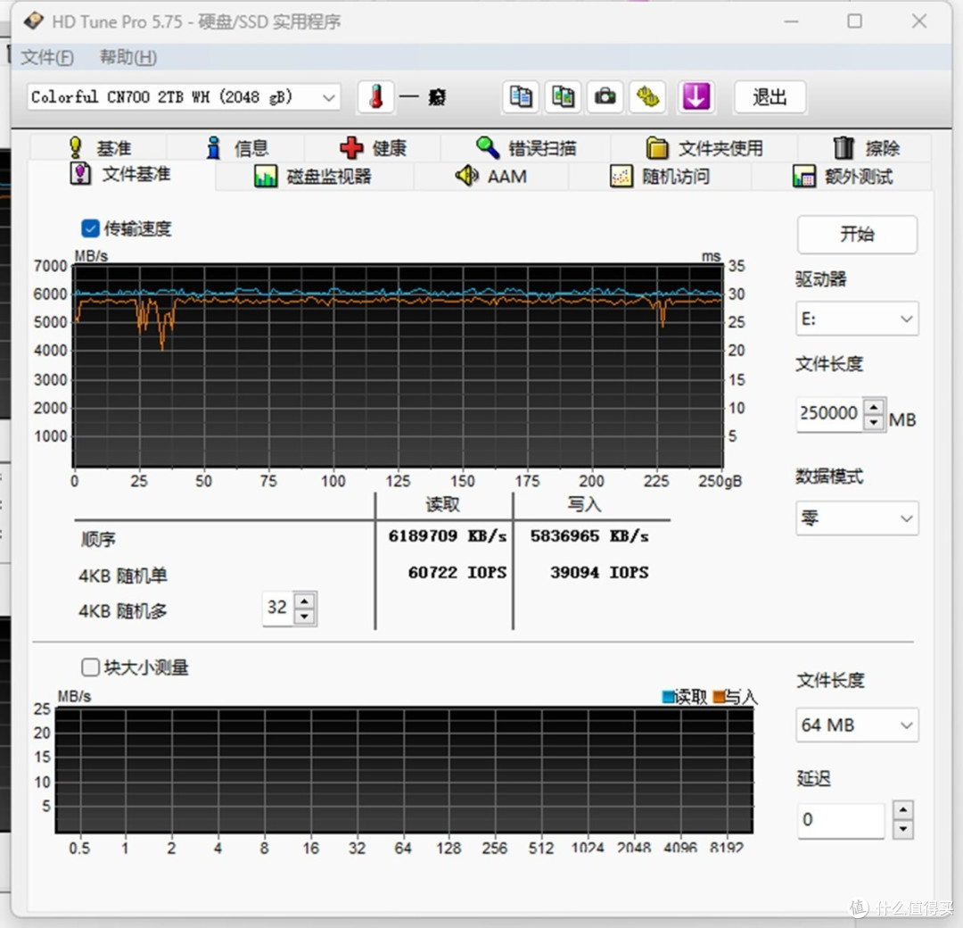This screenshot has width=963, height=928.
Task: Open the 文件夹使用 folder usage tab
Action: tap(704, 148)
